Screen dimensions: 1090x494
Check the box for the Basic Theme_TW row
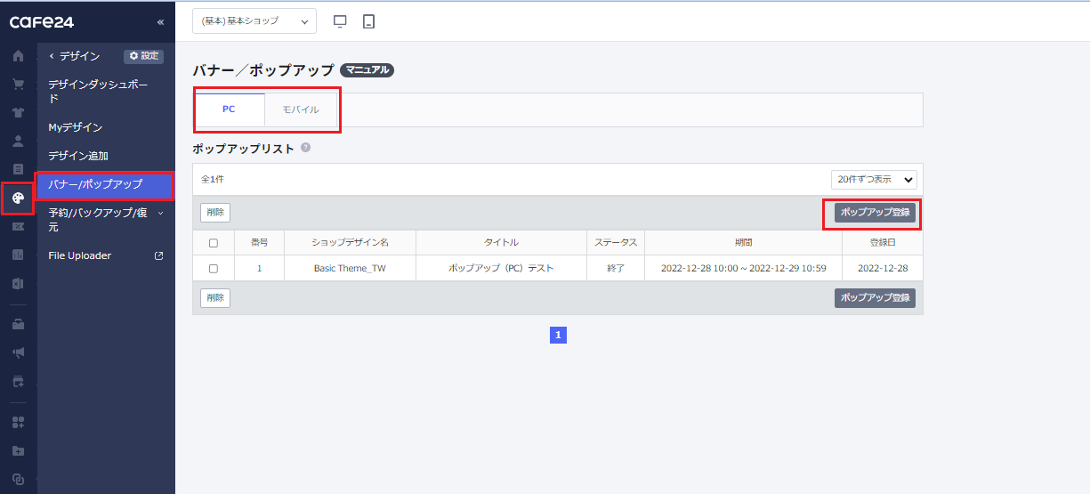tap(214, 268)
